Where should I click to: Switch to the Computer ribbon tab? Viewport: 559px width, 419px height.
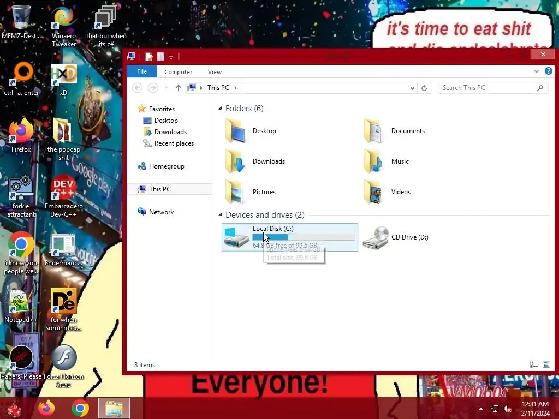click(179, 72)
